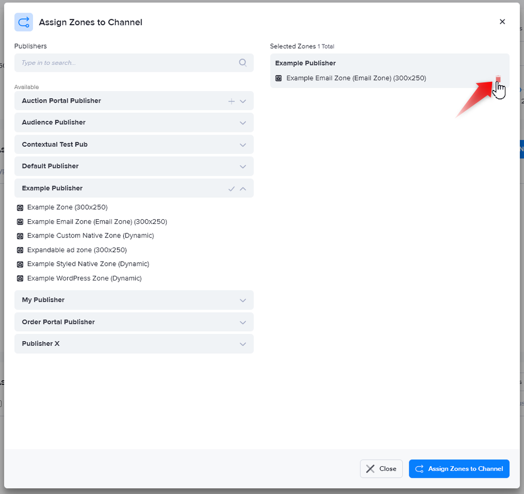The image size is (524, 494).
Task: Click Example Publisher name in Available list
Action: tap(52, 188)
